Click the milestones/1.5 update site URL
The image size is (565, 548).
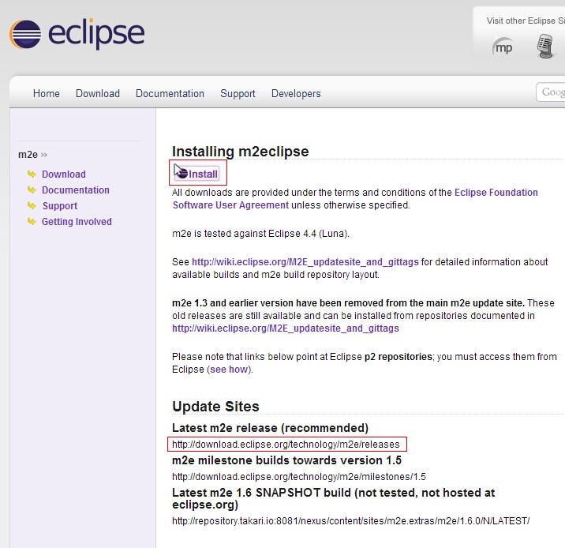[x=299, y=477]
